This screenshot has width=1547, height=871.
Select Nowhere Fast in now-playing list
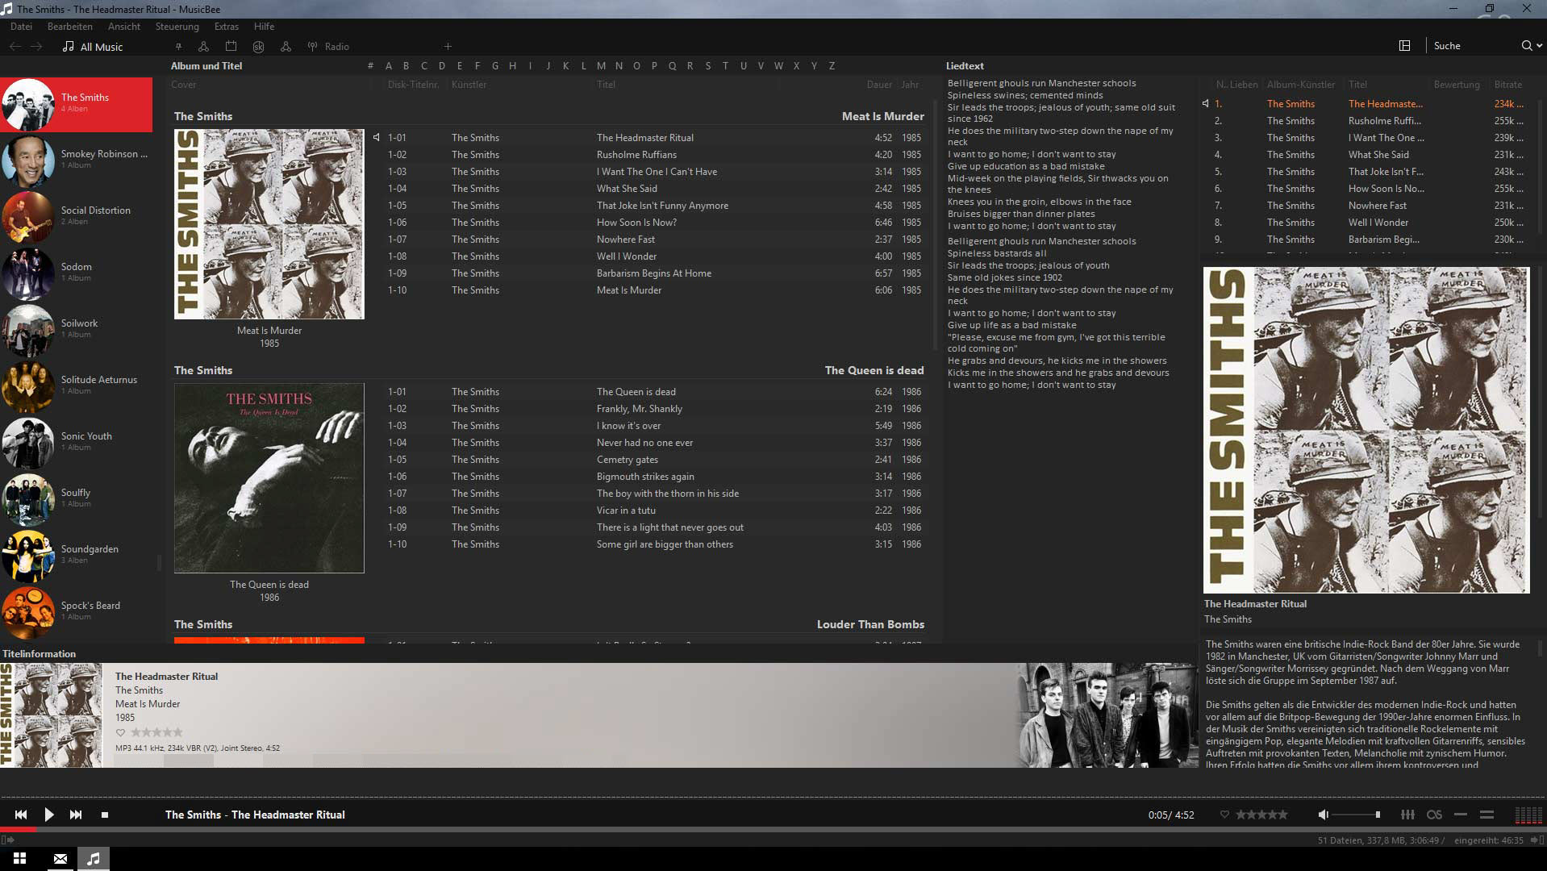pyautogui.click(x=1367, y=206)
